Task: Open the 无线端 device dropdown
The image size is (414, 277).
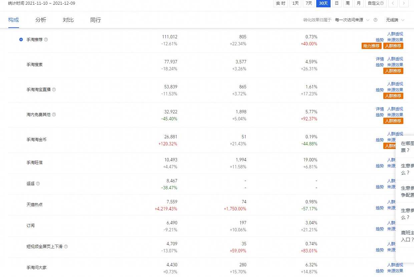Action: pos(395,20)
